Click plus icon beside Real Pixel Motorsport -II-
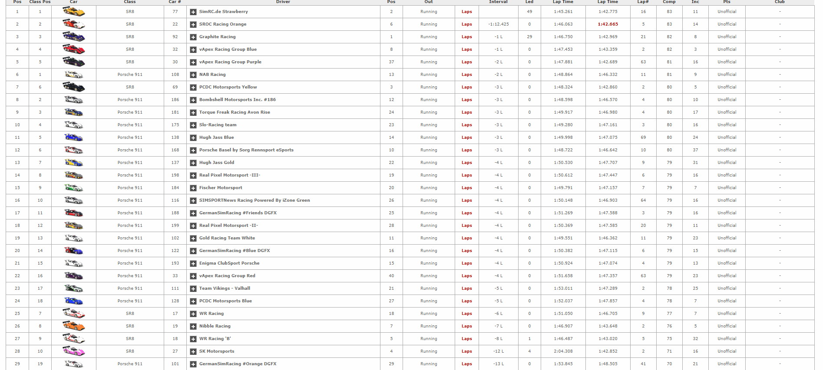This screenshot has width=823, height=370. [x=193, y=226]
